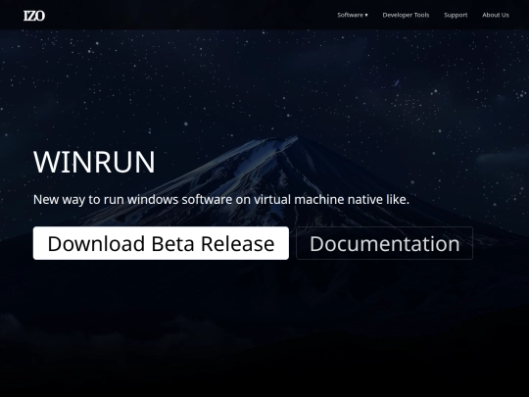The image size is (529, 397).
Task: Expand the Software dropdown menu
Action: (x=353, y=15)
